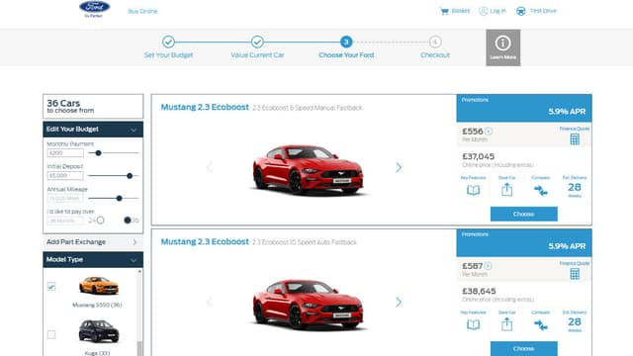View Key Features book icon for Auto Mustang
This screenshot has width=633, height=356.
click(473, 324)
